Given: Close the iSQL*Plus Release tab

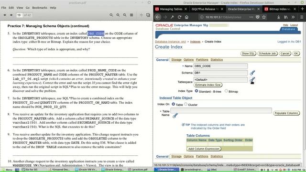Looking at the screenshot, I should 222,9.
